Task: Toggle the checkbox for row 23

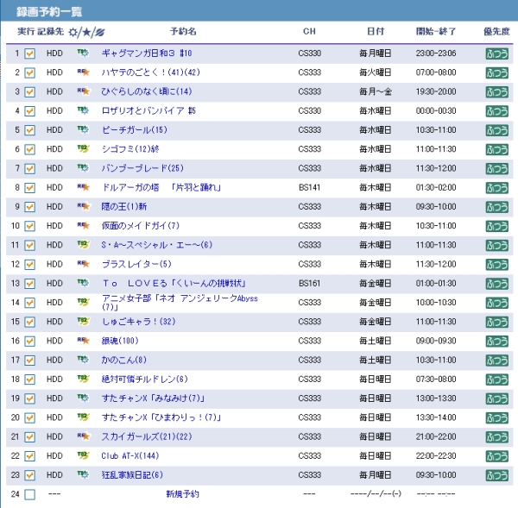Action: point(29,474)
